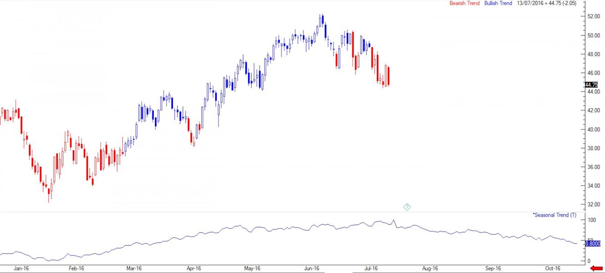Click the last red candlestick in July
The width and height of the screenshot is (605, 273).
pos(388,76)
